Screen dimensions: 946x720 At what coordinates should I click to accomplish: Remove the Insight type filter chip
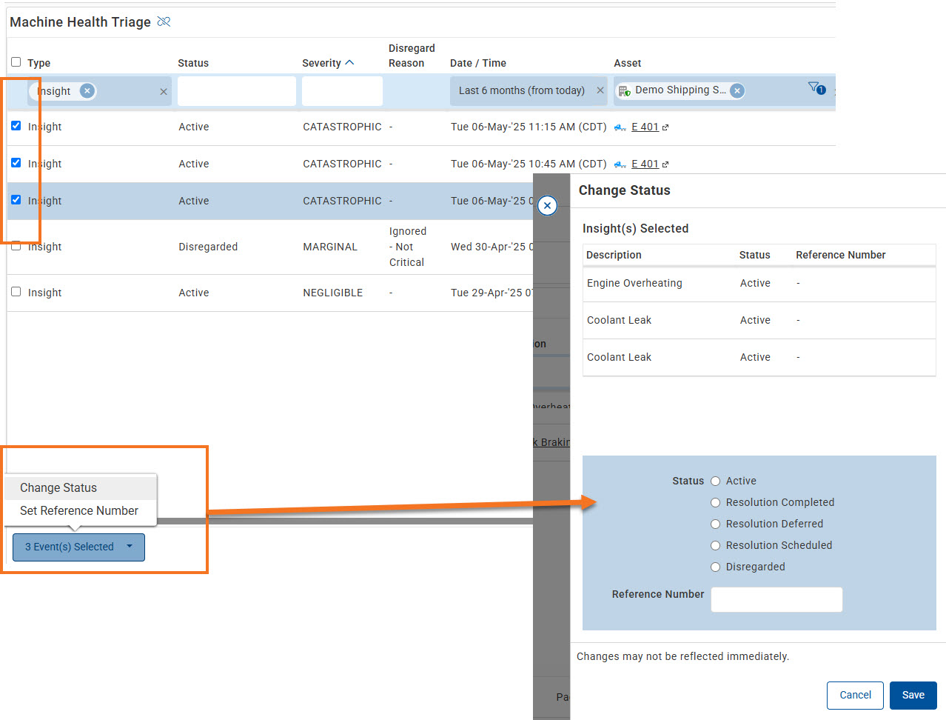click(87, 90)
